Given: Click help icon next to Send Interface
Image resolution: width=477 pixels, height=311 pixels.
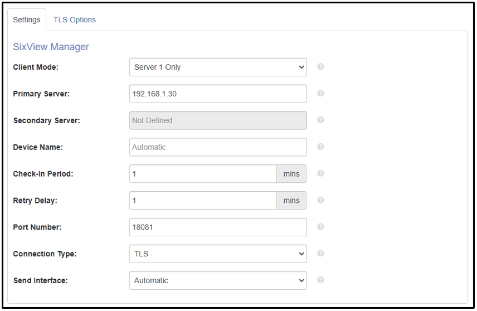Looking at the screenshot, I should click(320, 280).
